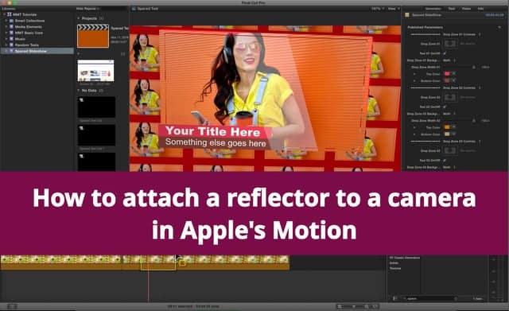Click Something else goes here subtitle in viewer
Image resolution: width=509 pixels, height=311 pixels.
coord(216,142)
